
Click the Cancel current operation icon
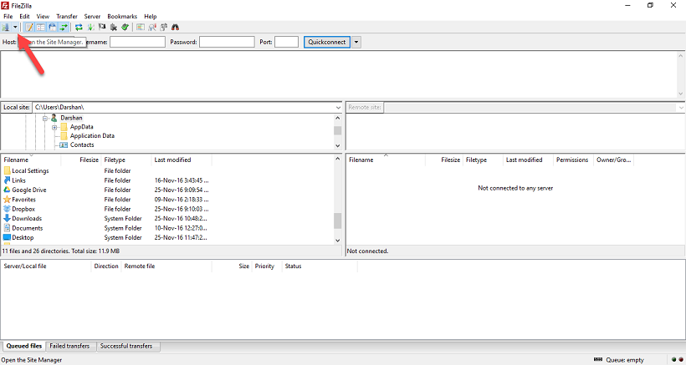[102, 27]
